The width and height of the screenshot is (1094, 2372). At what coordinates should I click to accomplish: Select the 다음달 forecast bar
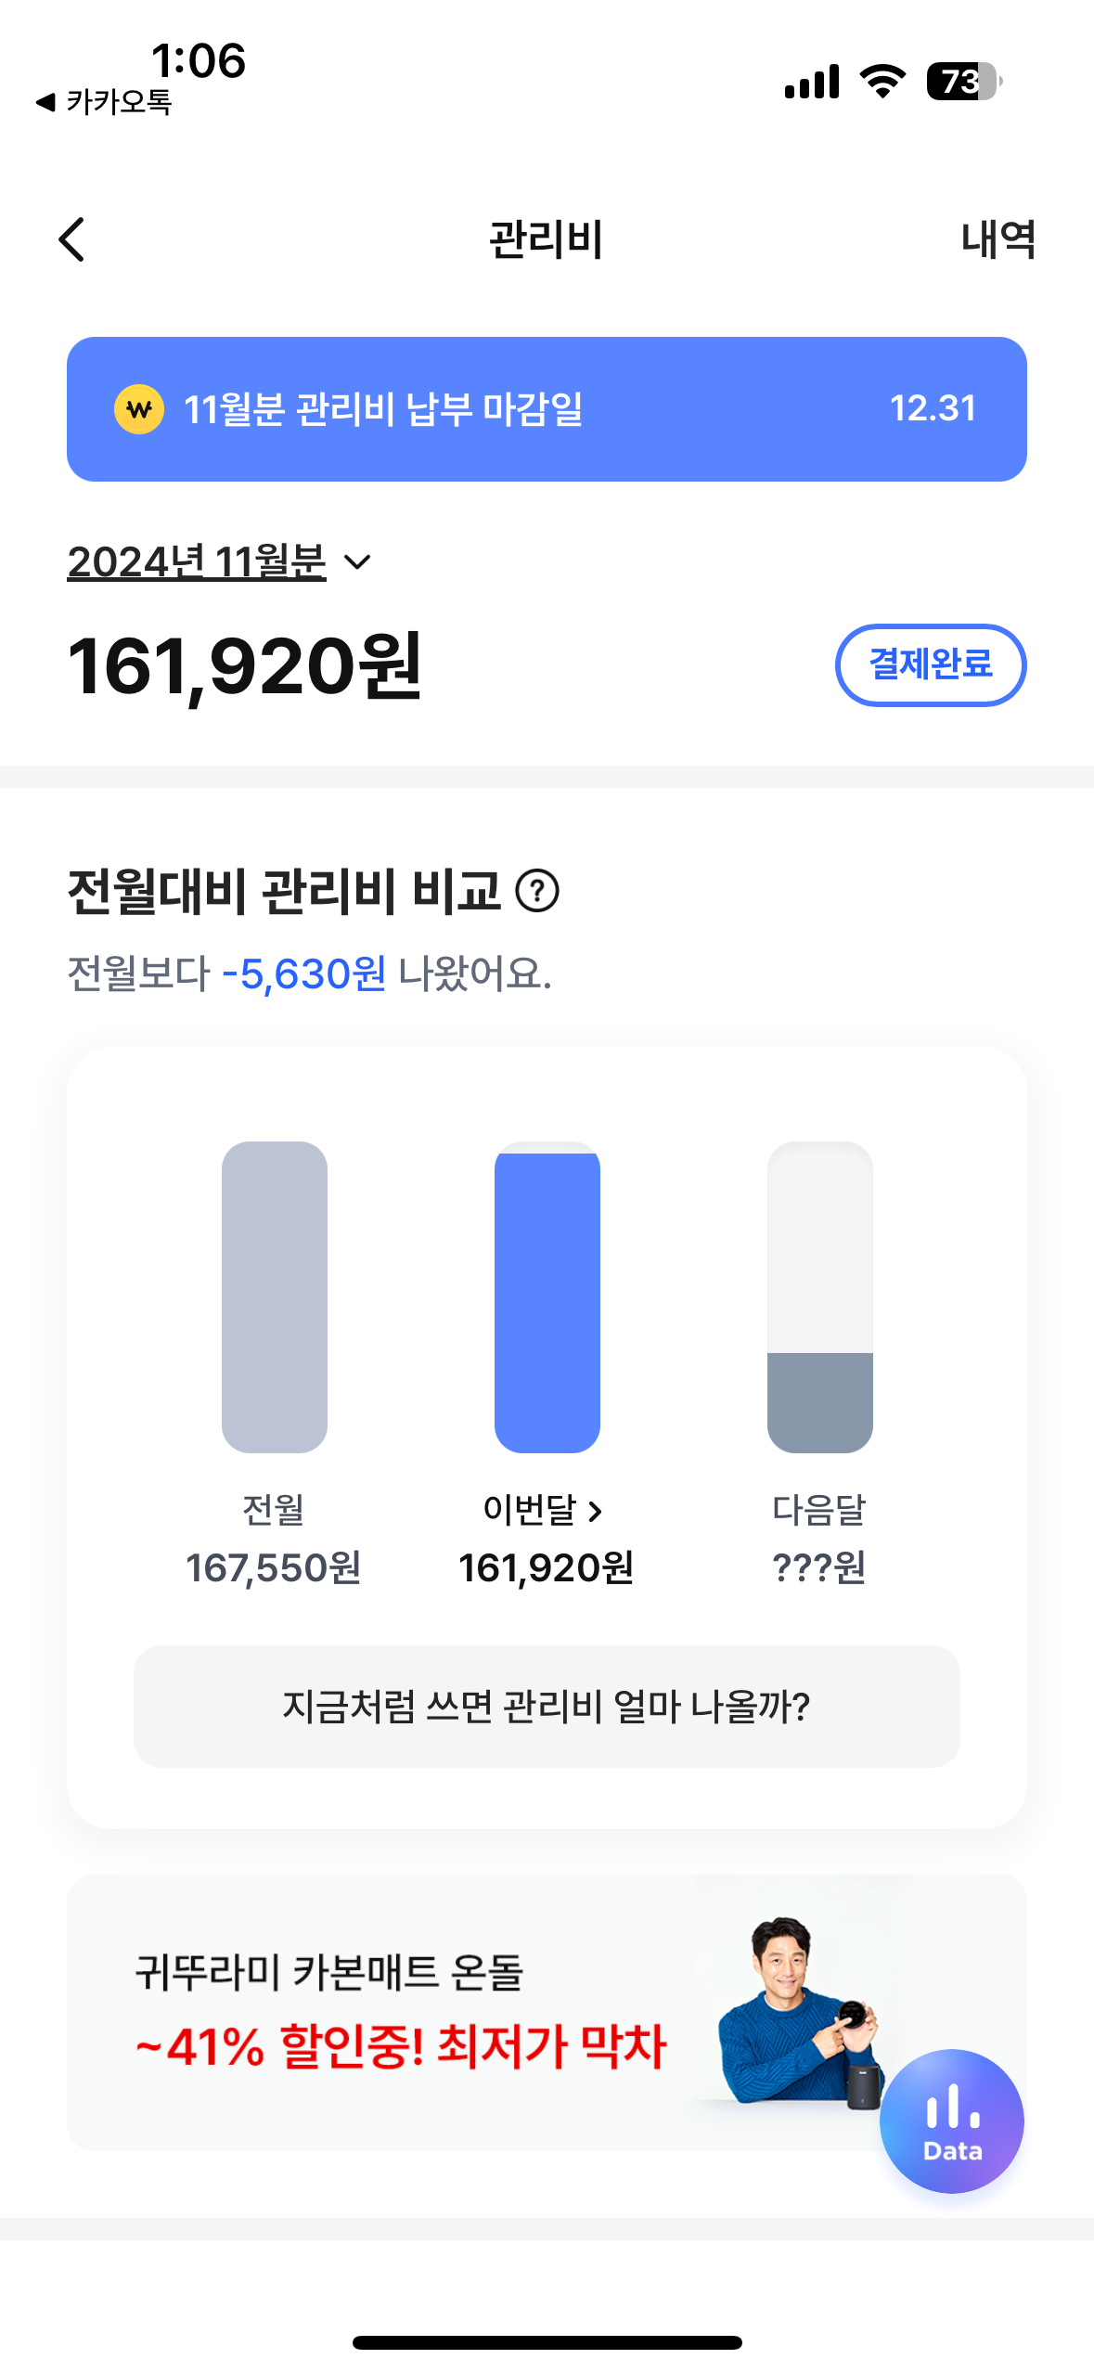(819, 1296)
